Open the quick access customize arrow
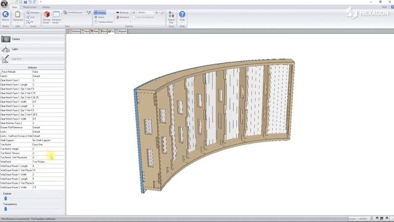 click(41, 2)
